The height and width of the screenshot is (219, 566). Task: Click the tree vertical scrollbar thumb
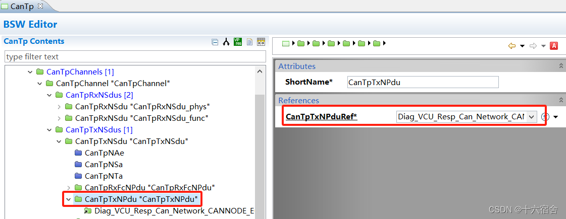260,157
